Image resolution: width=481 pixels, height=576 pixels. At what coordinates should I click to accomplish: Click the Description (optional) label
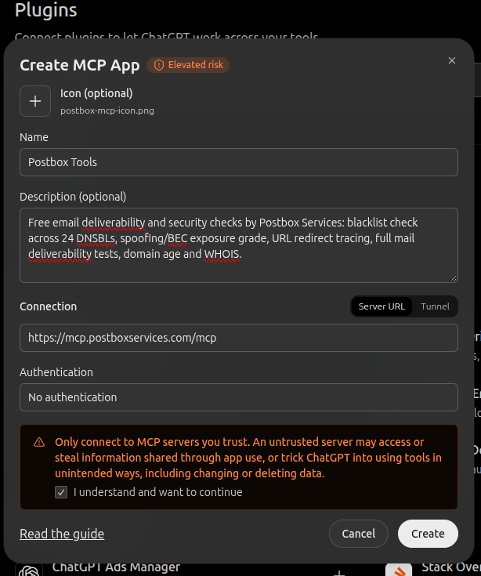coord(73,197)
